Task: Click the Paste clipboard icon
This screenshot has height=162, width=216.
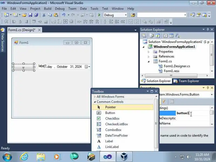Action: coord(56,15)
